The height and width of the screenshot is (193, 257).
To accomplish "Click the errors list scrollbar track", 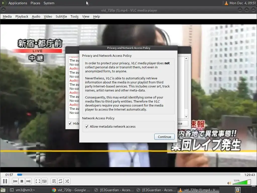I will click(186, 87).
